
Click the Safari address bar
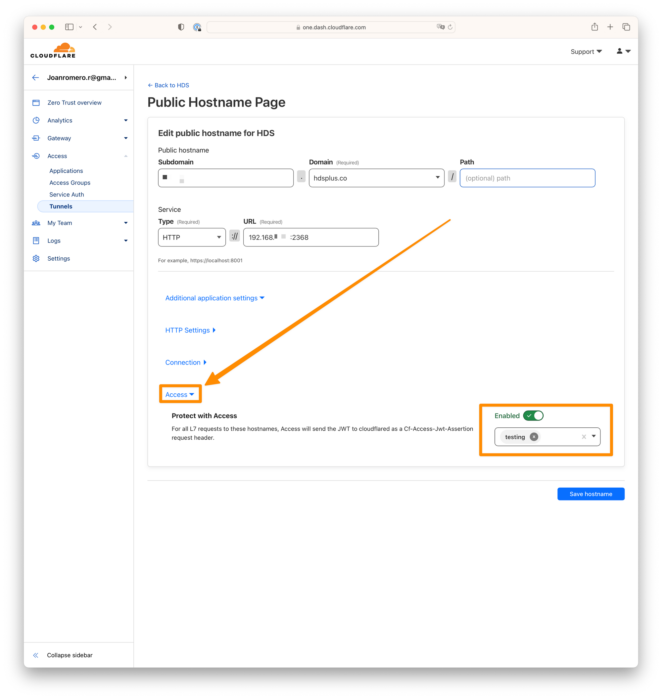point(331,27)
